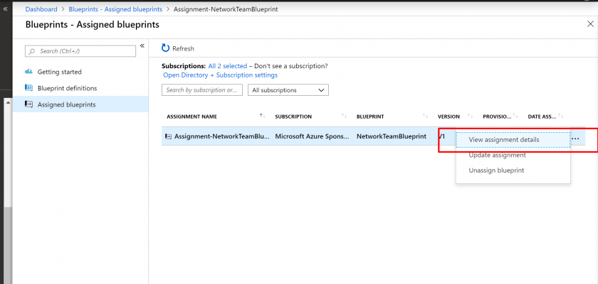Click the Refresh icon in toolbar
The image size is (598, 284).
coord(166,48)
